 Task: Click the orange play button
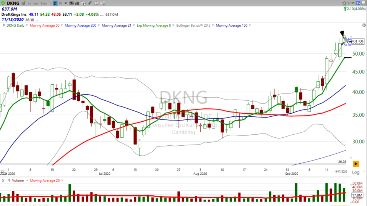coord(356,164)
